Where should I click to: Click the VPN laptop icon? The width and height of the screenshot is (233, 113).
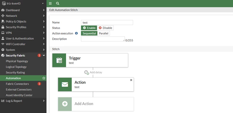click(x=3, y=33)
